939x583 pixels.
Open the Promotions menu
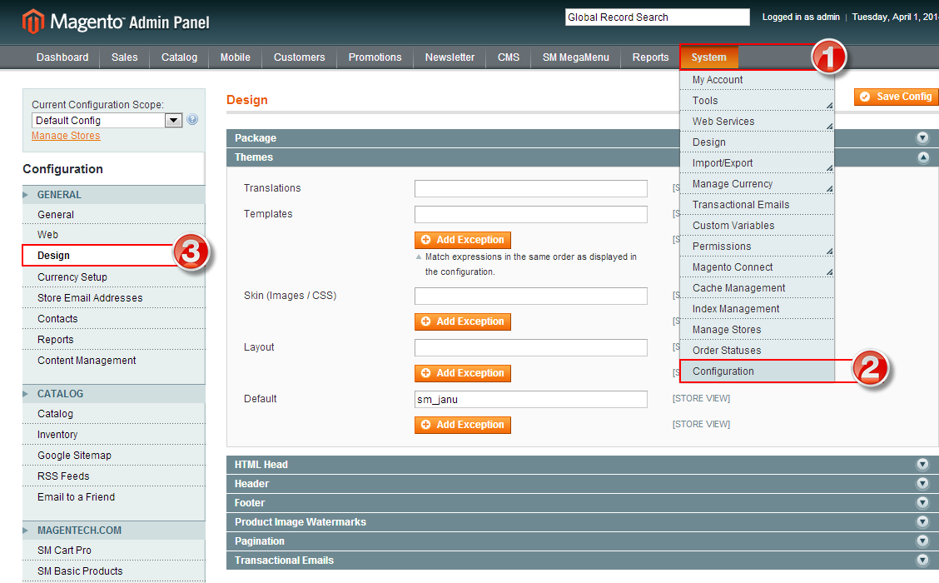pyautogui.click(x=375, y=57)
